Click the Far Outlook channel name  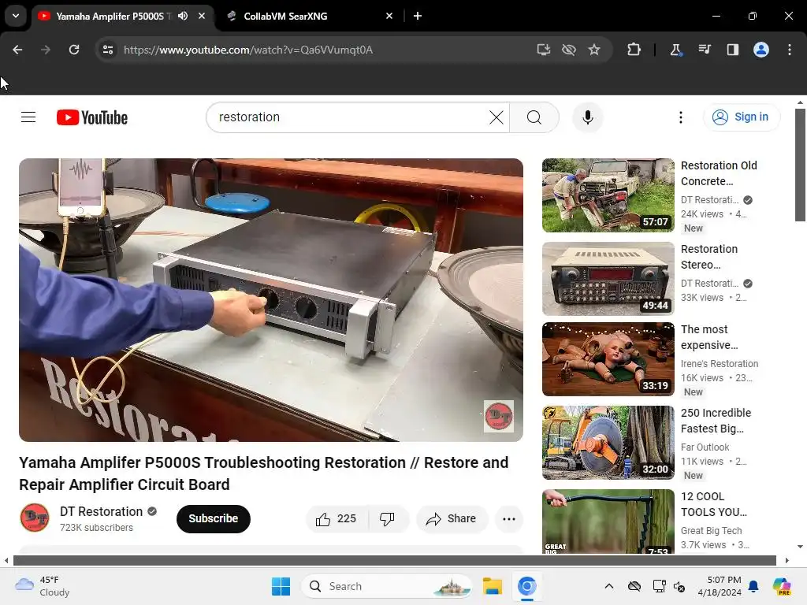pyautogui.click(x=705, y=447)
